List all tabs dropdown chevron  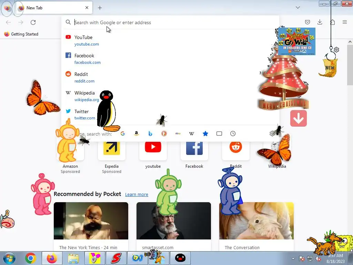point(298,8)
